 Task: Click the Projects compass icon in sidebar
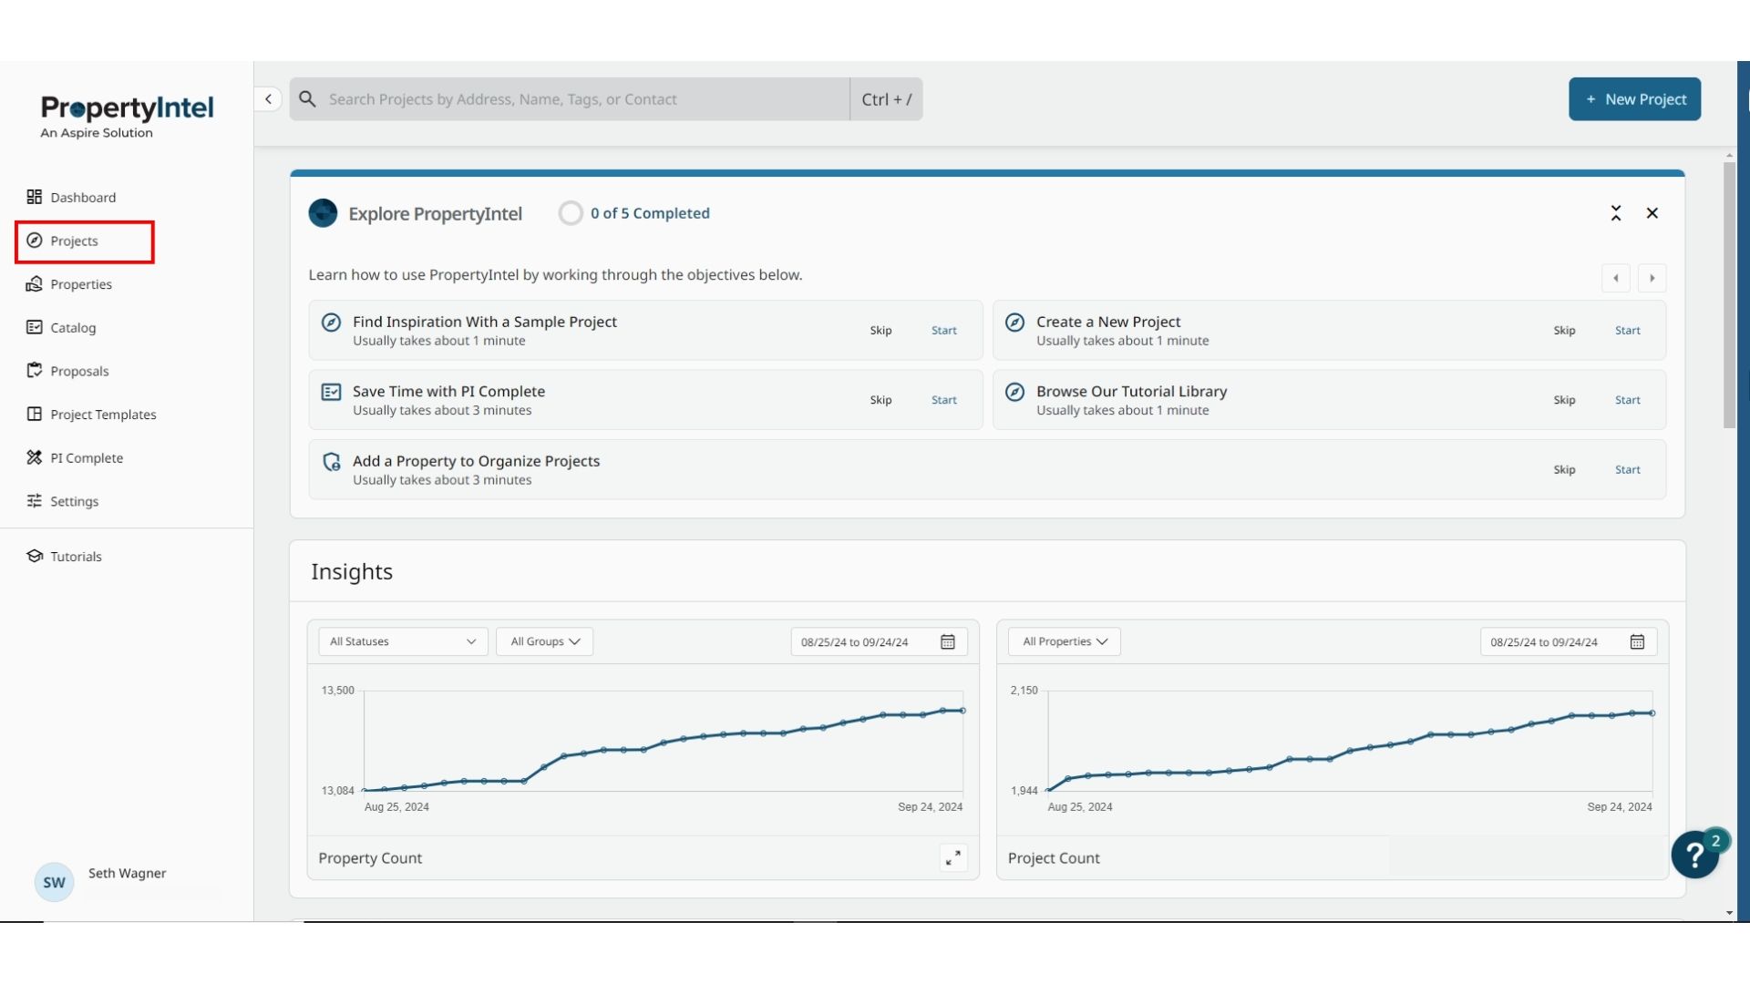(35, 241)
